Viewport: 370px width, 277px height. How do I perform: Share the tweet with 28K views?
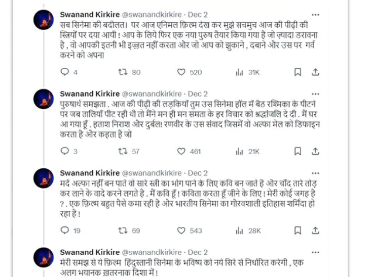316,230
